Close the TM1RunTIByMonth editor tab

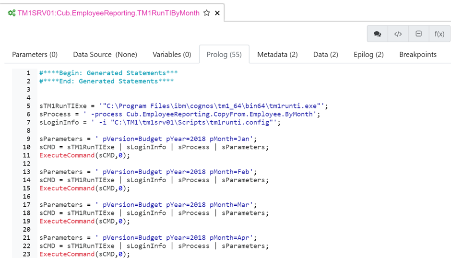(x=217, y=13)
